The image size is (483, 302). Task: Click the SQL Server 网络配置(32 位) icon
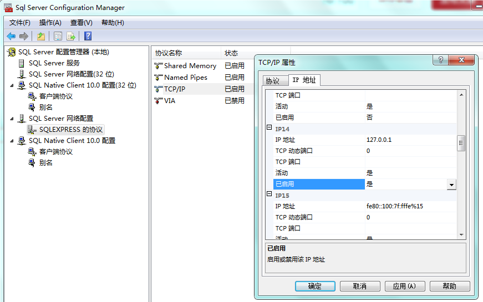pyautogui.click(x=21, y=74)
